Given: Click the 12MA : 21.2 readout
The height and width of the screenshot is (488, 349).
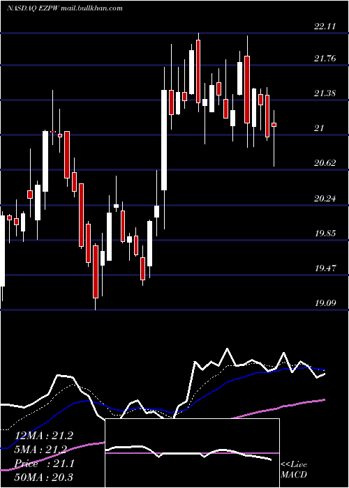Looking at the screenshot, I should (x=43, y=436).
